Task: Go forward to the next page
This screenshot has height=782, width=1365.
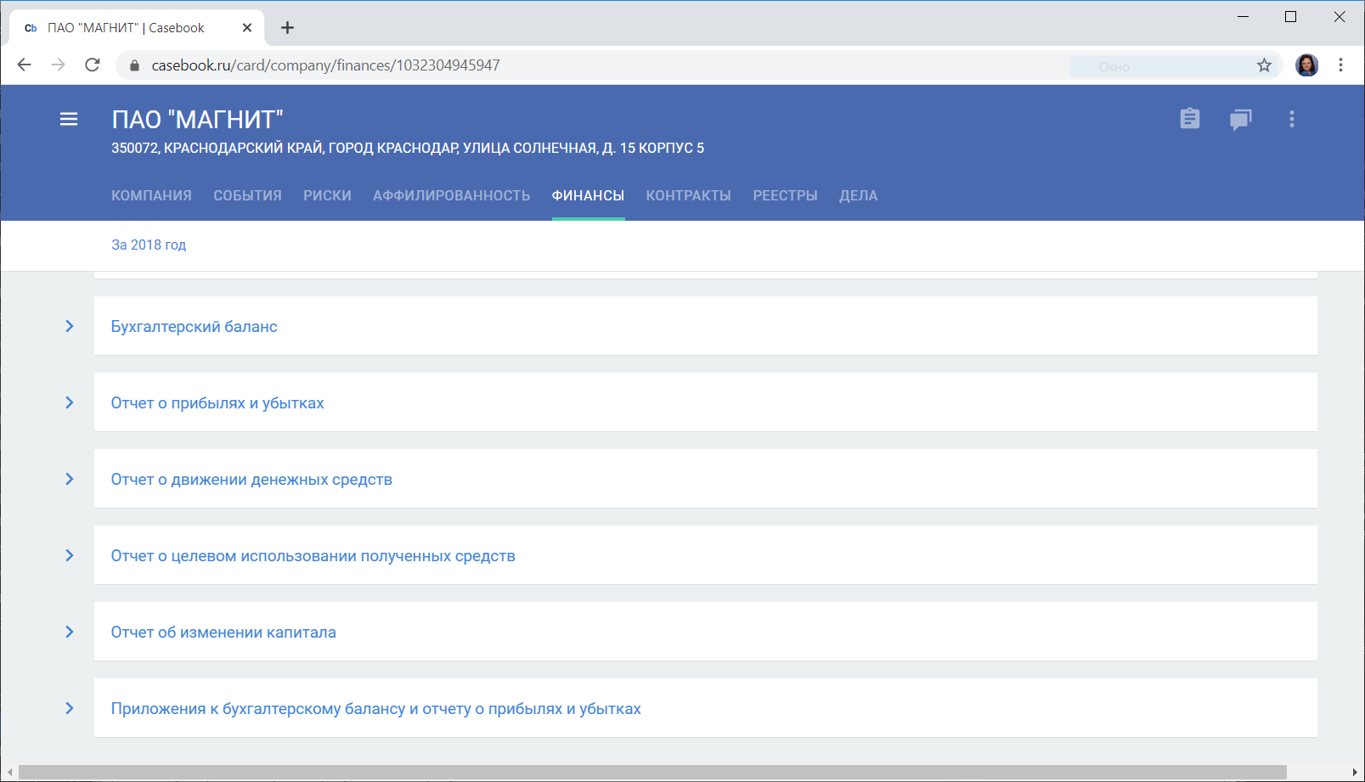Action: tap(59, 65)
